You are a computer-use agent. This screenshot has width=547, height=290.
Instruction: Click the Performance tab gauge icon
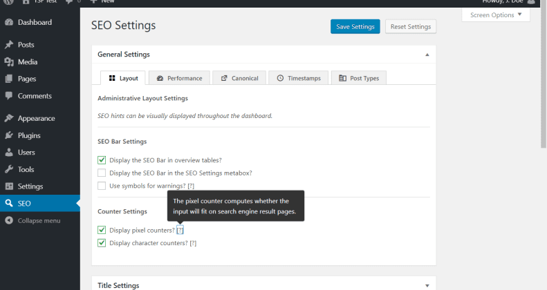[x=160, y=78]
